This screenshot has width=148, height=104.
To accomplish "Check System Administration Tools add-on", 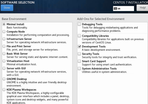I will (79, 69).
